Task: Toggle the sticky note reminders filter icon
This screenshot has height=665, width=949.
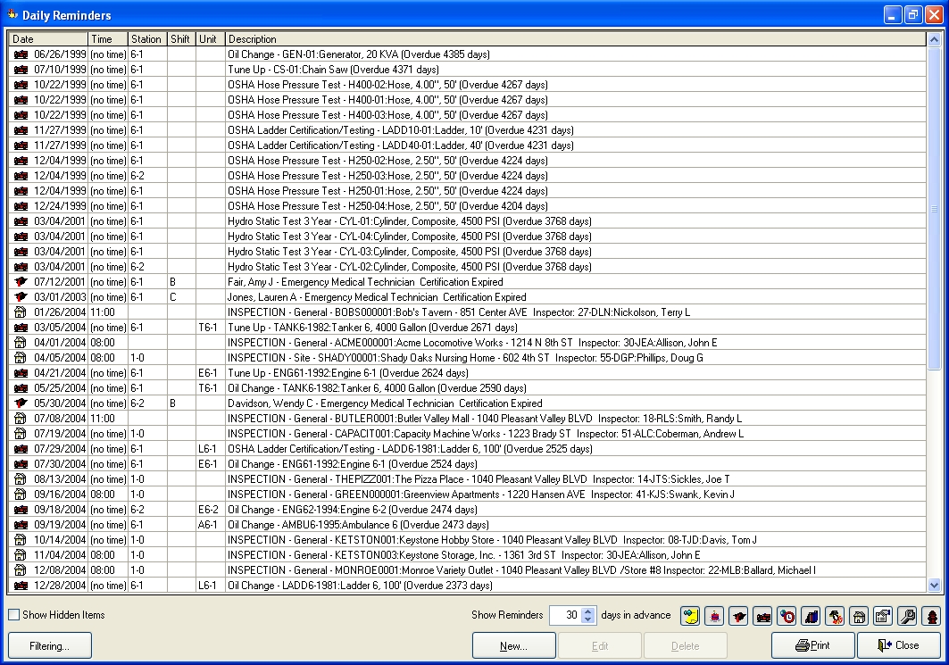Action: coord(690,615)
